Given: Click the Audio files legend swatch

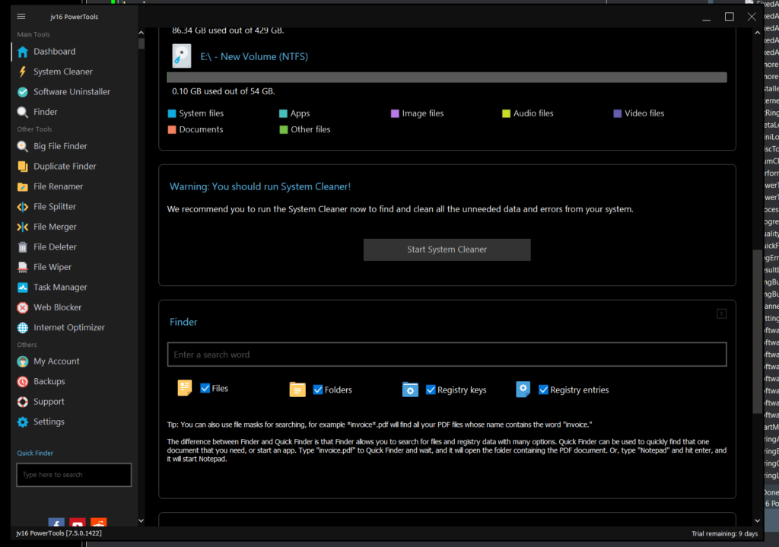Looking at the screenshot, I should (x=506, y=114).
